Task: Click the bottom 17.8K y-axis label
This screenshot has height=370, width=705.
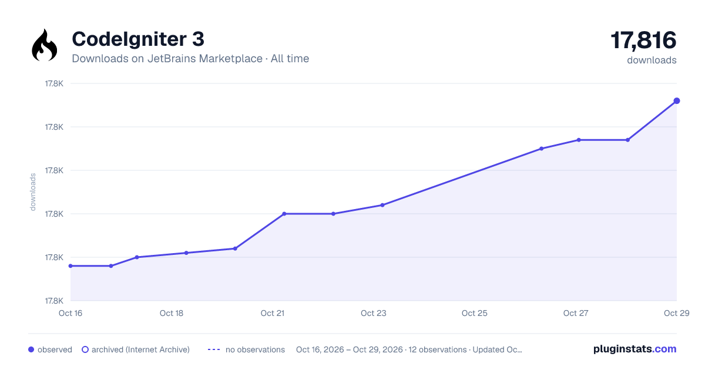Action: [x=54, y=301]
